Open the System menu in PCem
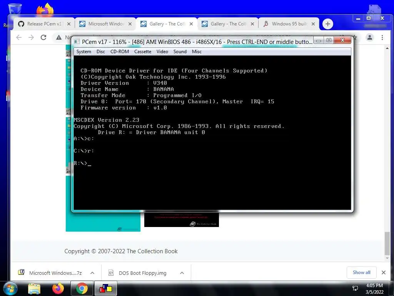Screen dimensions: 394x296 (83, 52)
